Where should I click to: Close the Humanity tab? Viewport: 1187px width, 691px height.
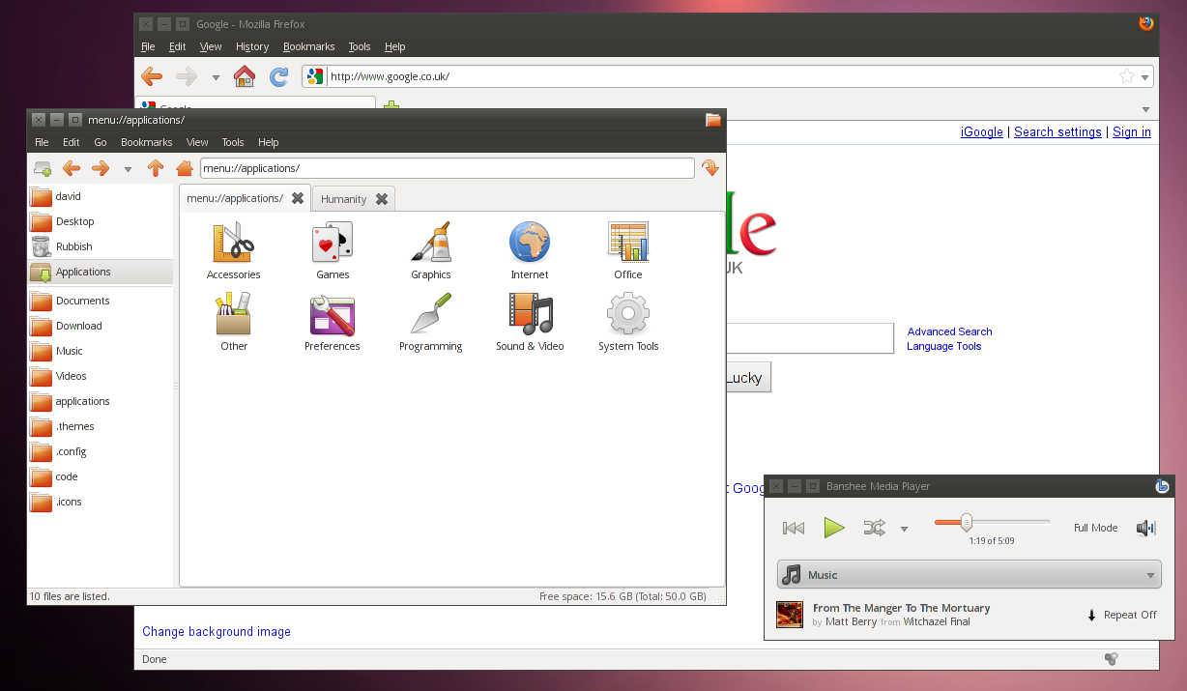click(x=382, y=199)
